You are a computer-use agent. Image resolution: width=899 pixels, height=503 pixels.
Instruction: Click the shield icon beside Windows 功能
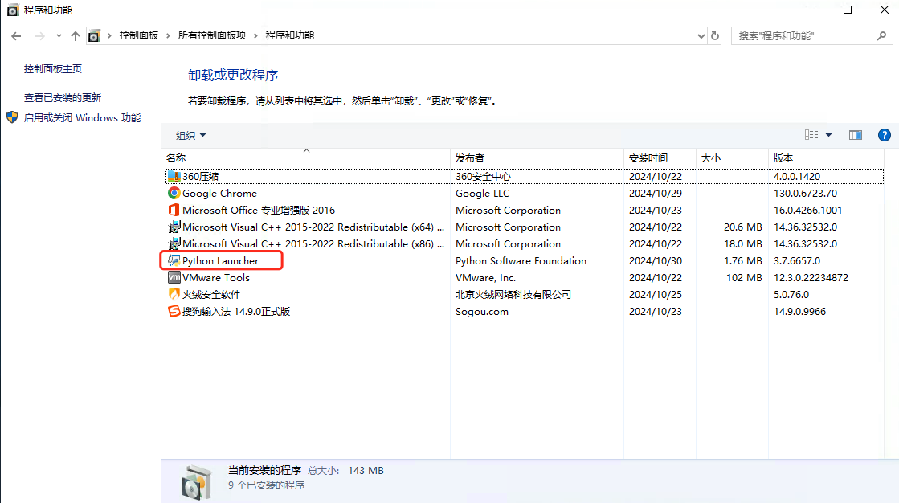pos(12,117)
